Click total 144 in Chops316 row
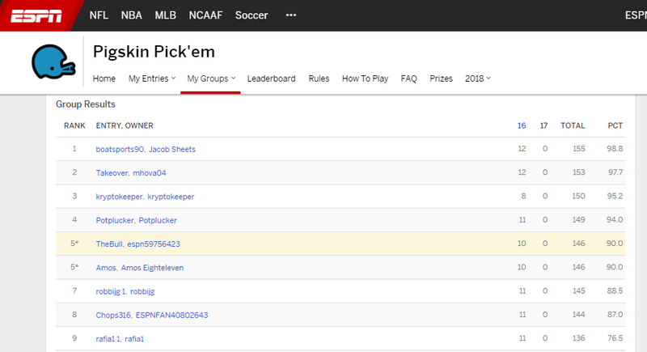Viewport: 647px width, 352px height. [x=578, y=315]
